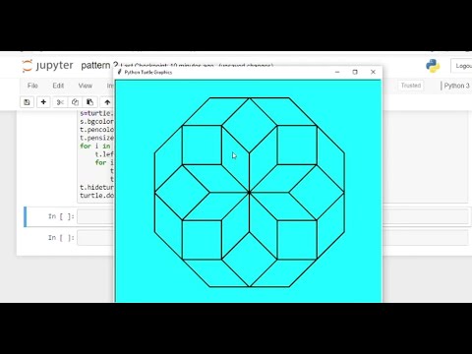Copy selected cells icon

tap(75, 102)
